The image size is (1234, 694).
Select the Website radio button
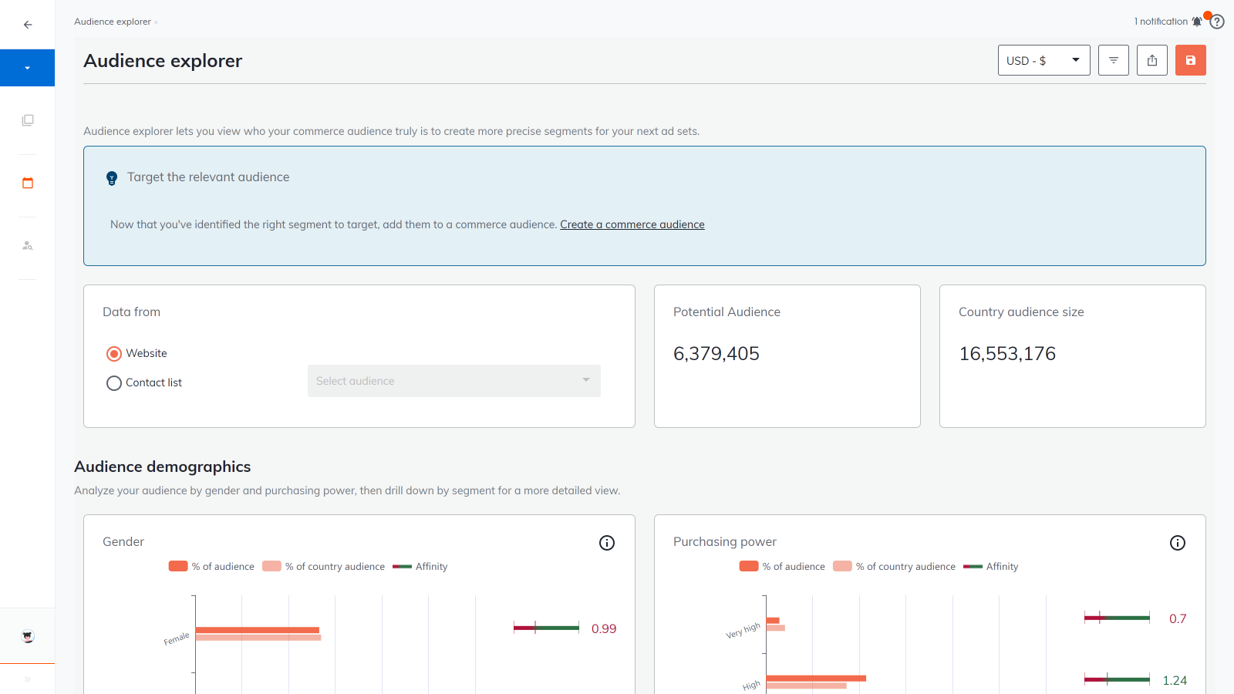(x=113, y=353)
